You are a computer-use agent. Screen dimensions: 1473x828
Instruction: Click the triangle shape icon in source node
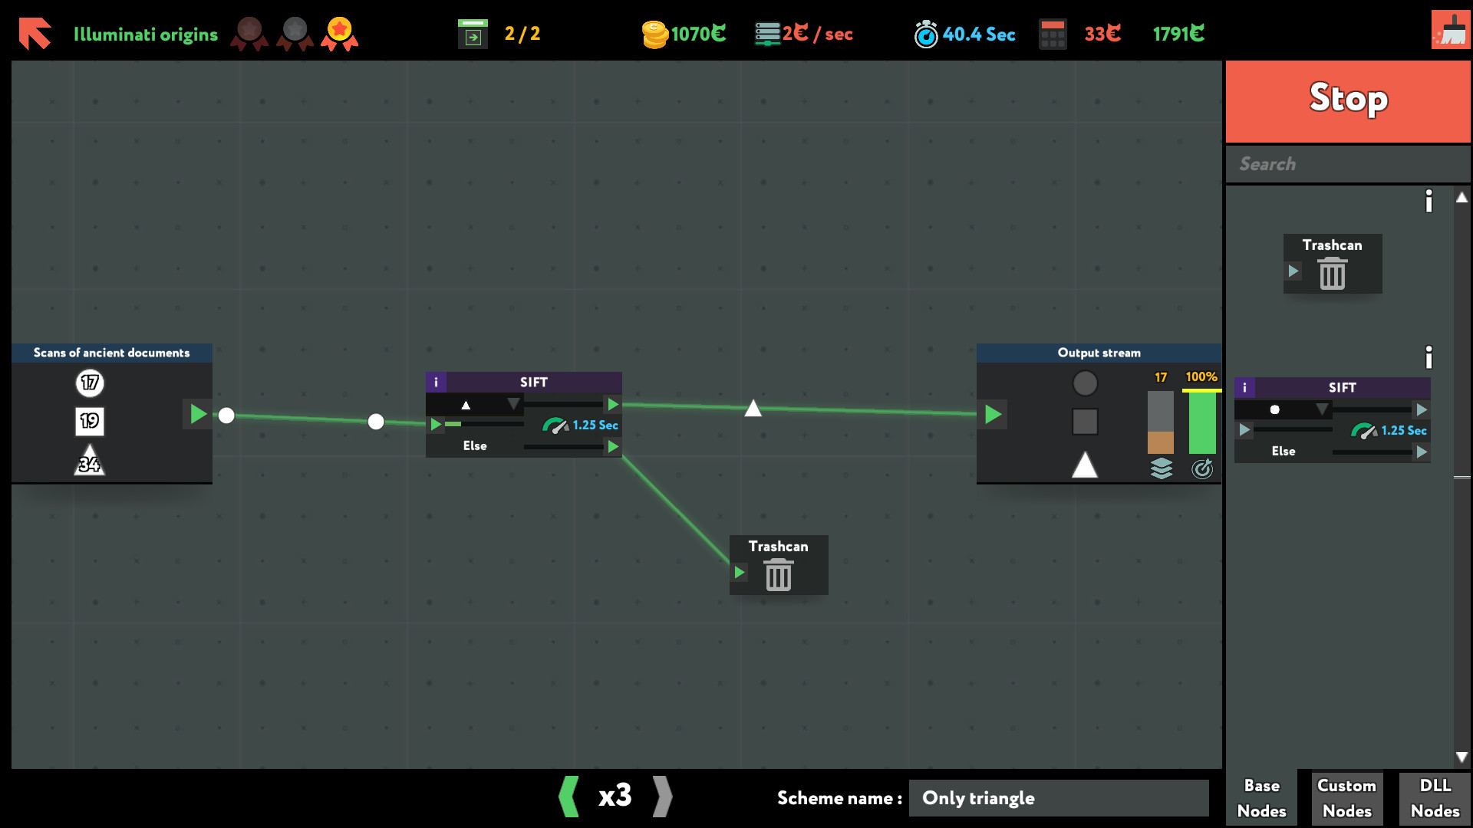(88, 462)
